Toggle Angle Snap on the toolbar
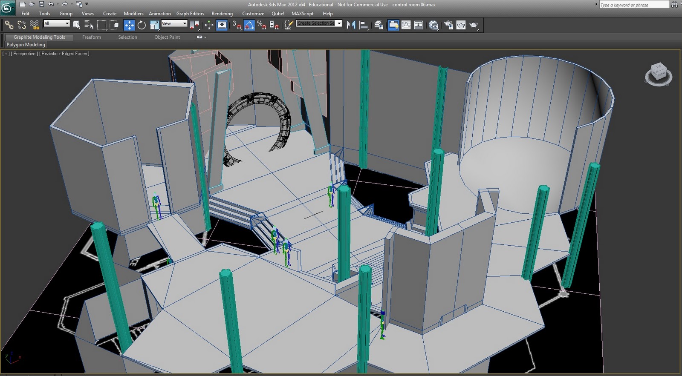 pyautogui.click(x=249, y=25)
